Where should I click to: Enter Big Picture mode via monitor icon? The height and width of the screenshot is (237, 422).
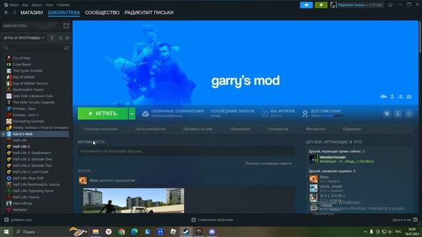pyautogui.click(x=390, y=5)
